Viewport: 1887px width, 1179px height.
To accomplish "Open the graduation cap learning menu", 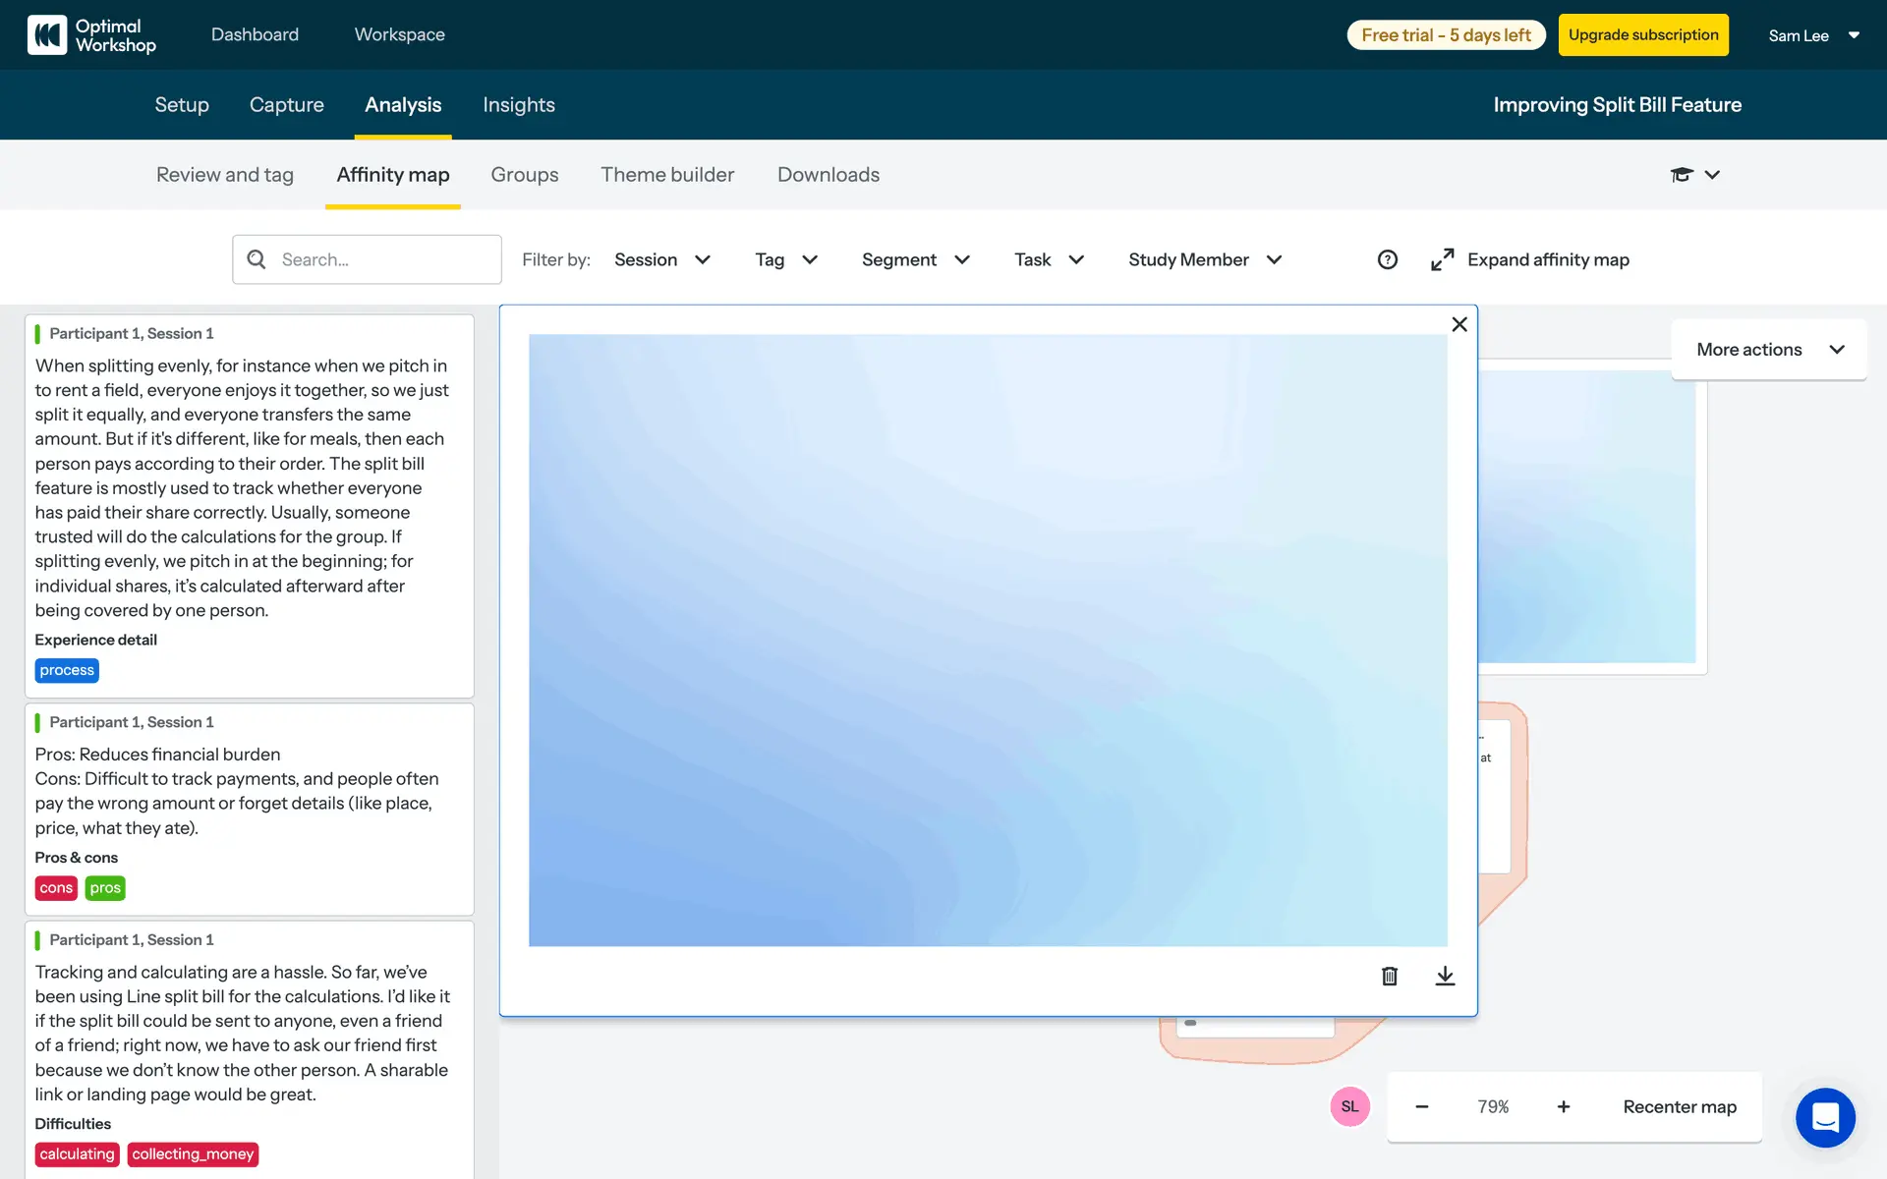I will pos(1693,175).
